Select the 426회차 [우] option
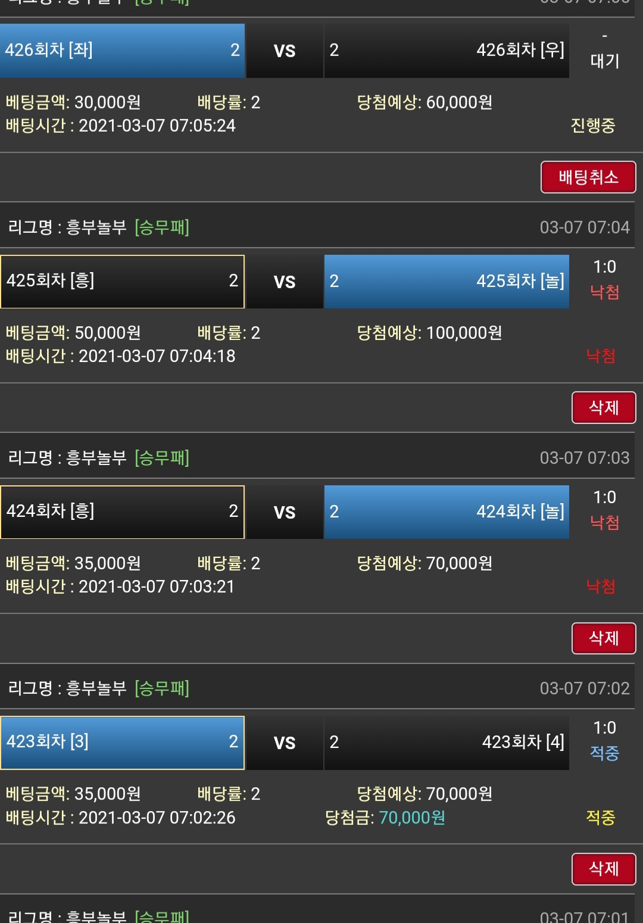 pyautogui.click(x=446, y=51)
